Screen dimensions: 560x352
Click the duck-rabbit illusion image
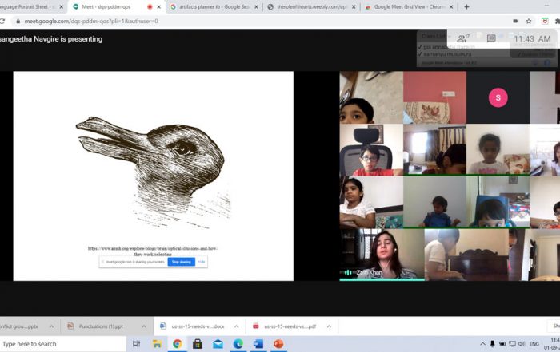tap(154, 172)
